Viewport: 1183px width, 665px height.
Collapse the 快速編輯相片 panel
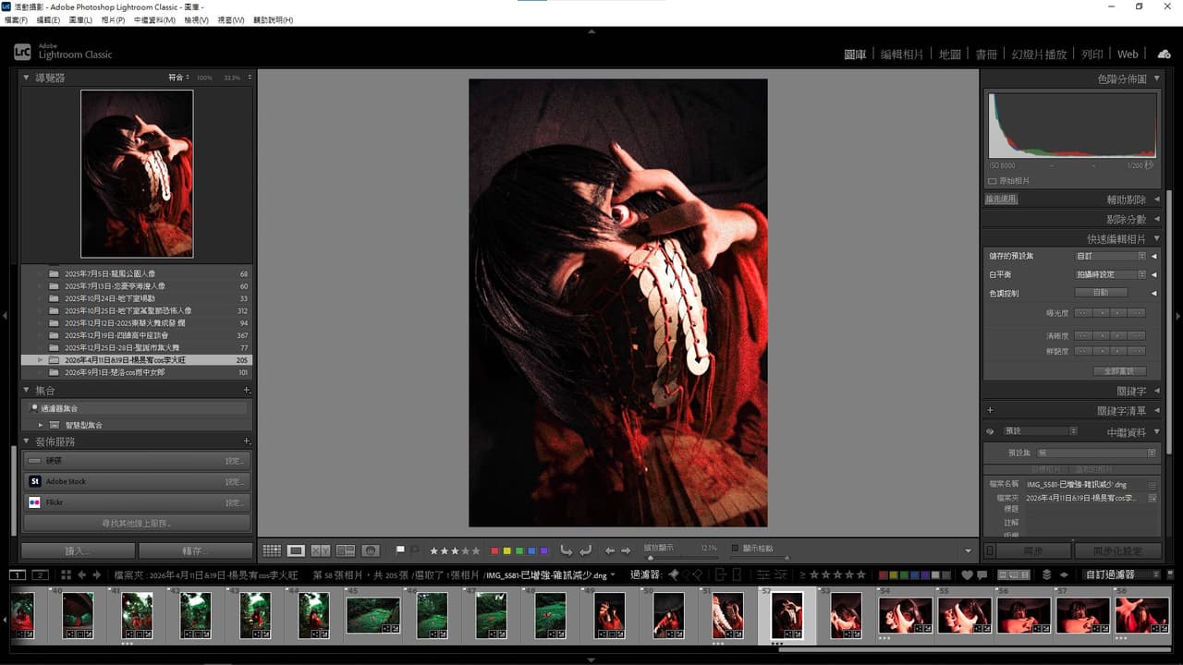tap(1157, 238)
